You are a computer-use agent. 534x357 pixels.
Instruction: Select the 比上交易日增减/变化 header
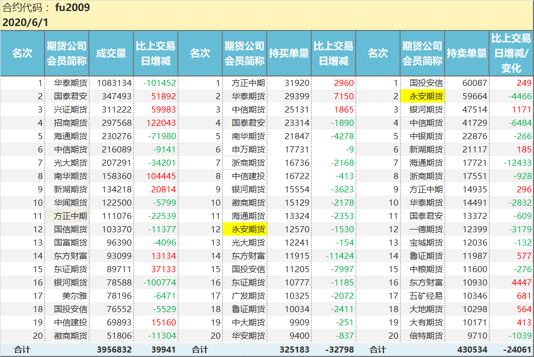[511, 53]
